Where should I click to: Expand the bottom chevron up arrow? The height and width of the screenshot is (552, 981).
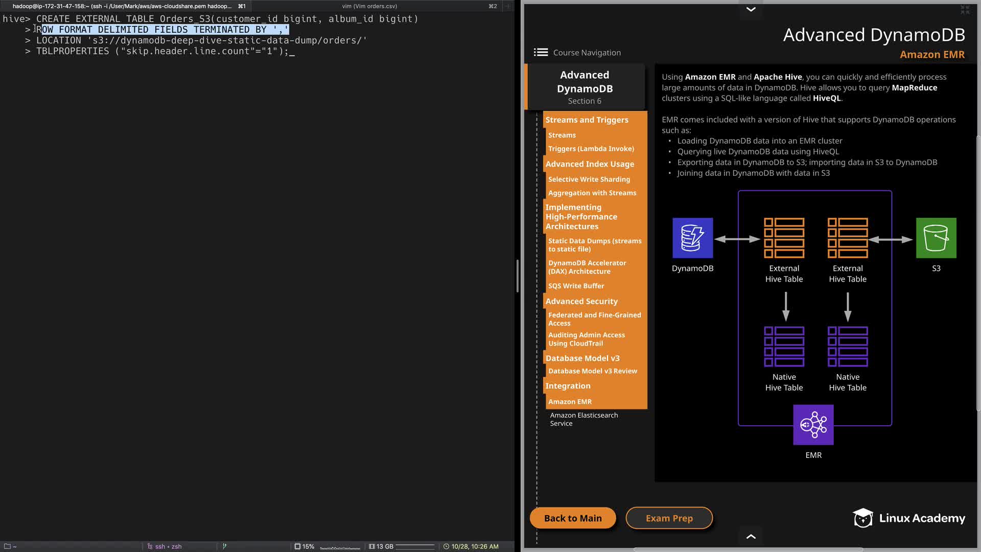tap(751, 536)
